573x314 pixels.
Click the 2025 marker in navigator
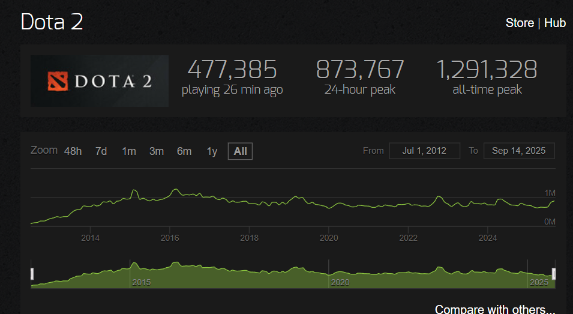point(539,282)
